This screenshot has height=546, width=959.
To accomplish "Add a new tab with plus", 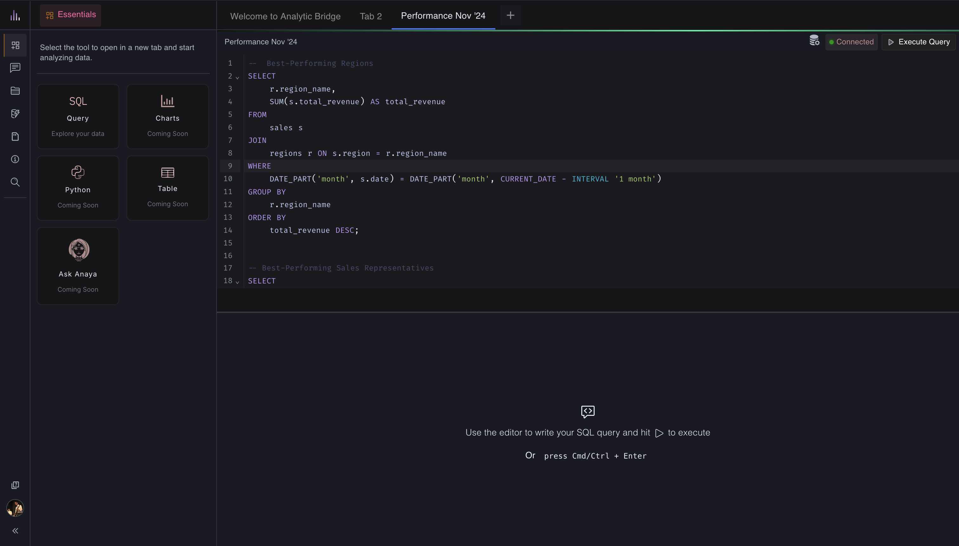I will tap(510, 16).
